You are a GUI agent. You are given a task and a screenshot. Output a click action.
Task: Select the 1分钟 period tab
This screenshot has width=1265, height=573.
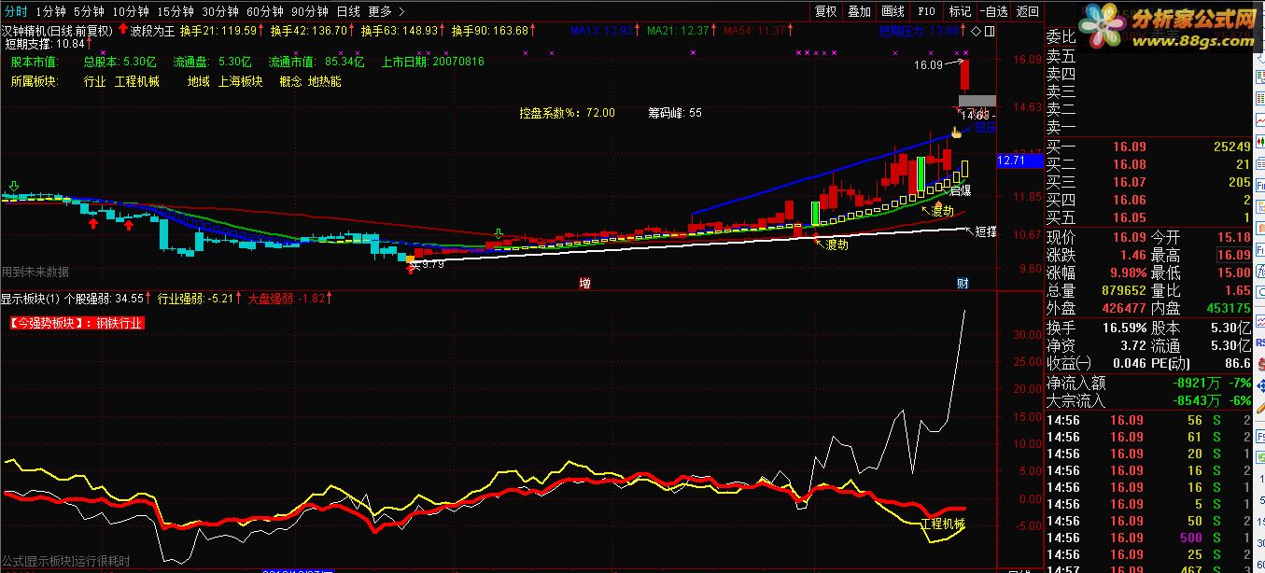click(x=51, y=12)
